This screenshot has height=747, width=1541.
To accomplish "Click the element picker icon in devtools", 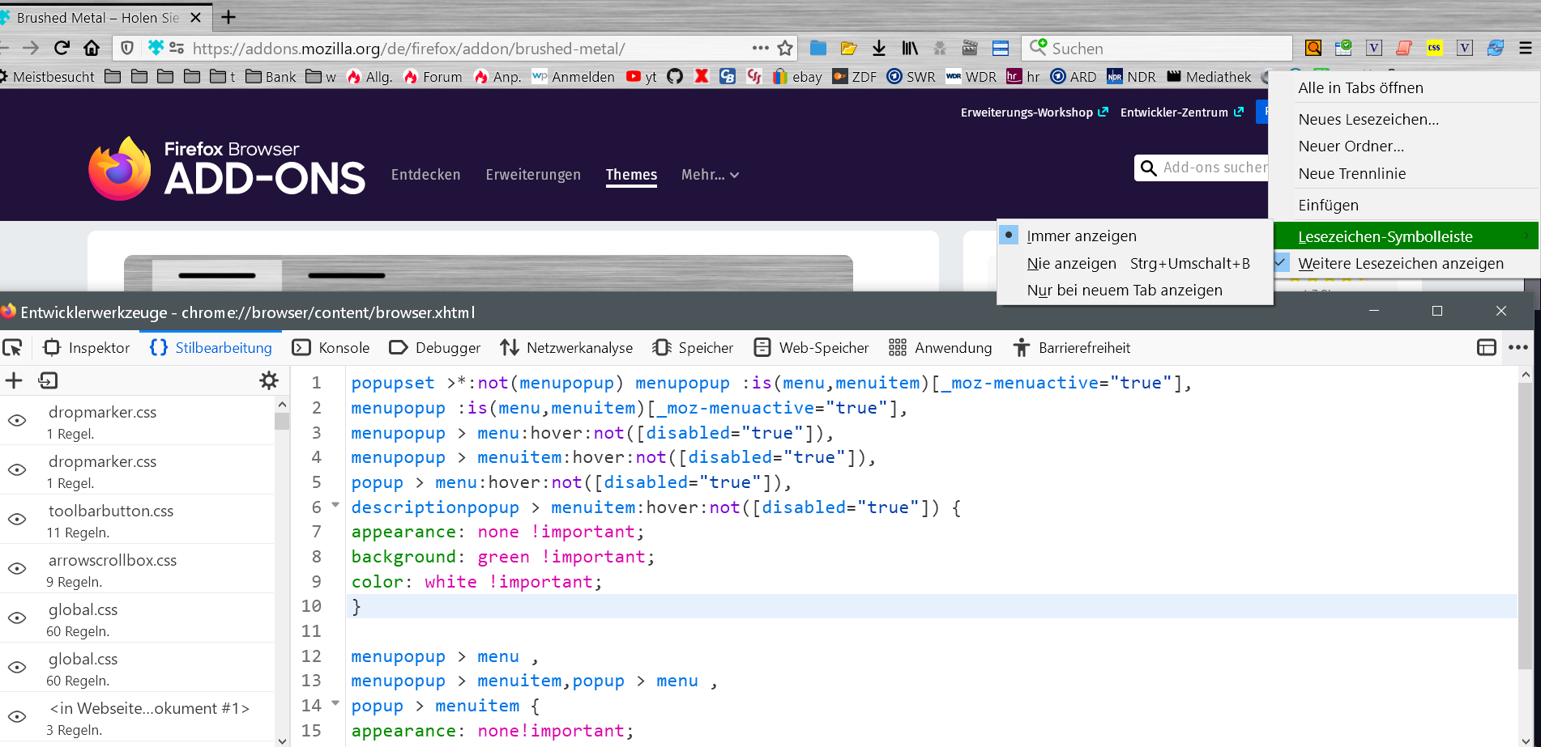I will coord(12,348).
